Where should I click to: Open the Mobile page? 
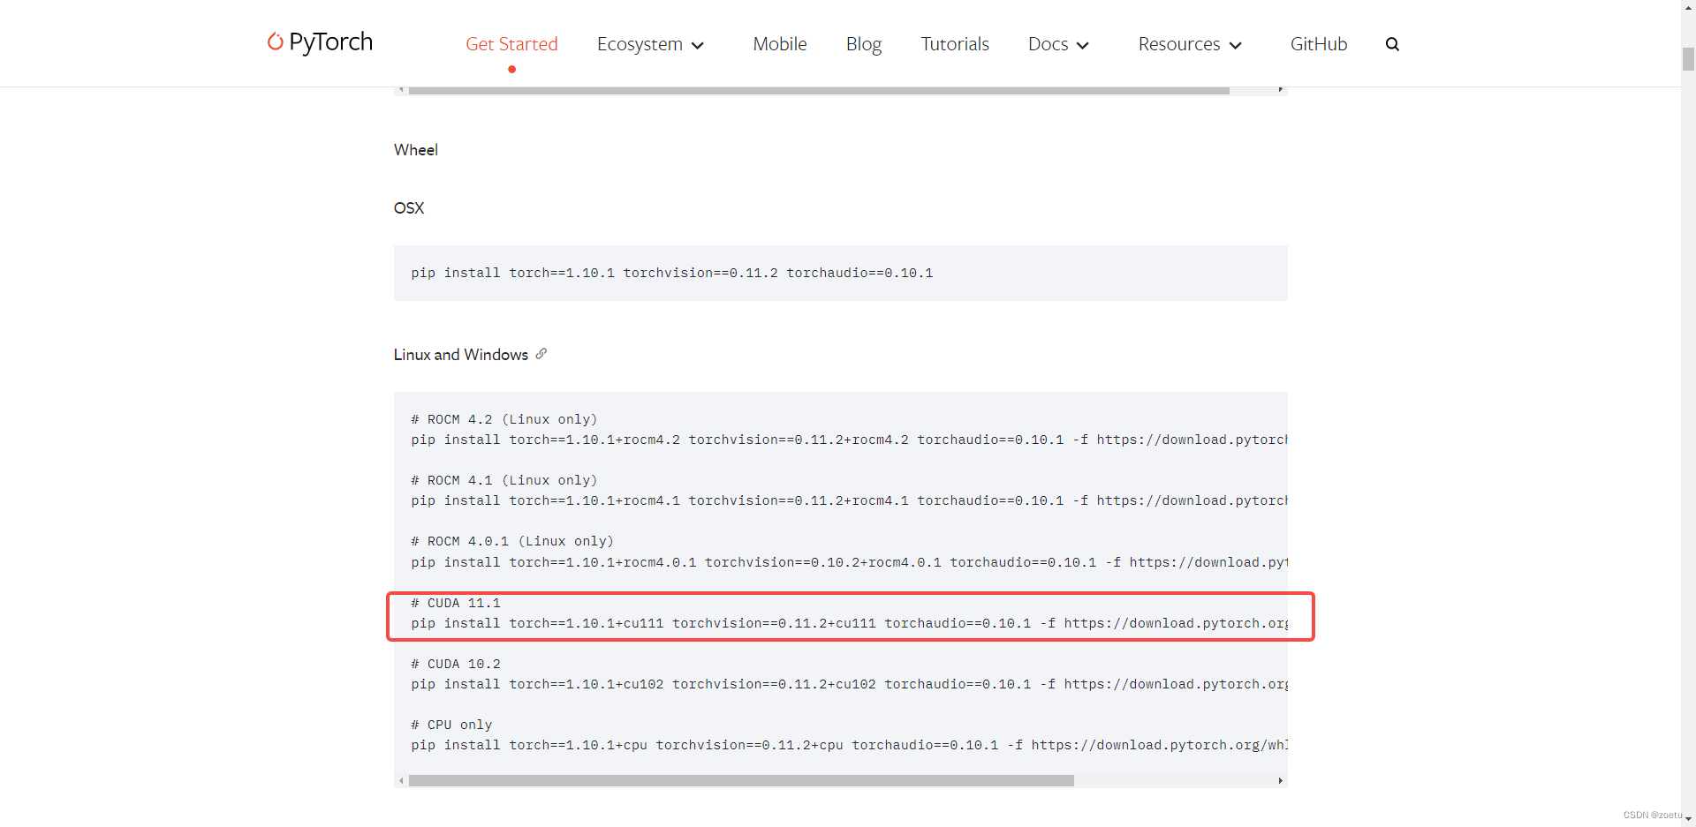[779, 43]
